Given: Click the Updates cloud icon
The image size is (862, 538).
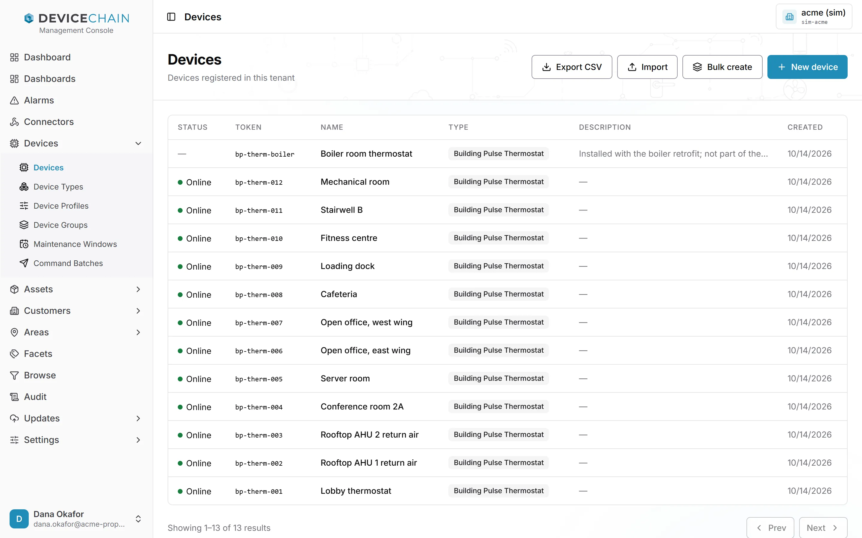Looking at the screenshot, I should (14, 418).
